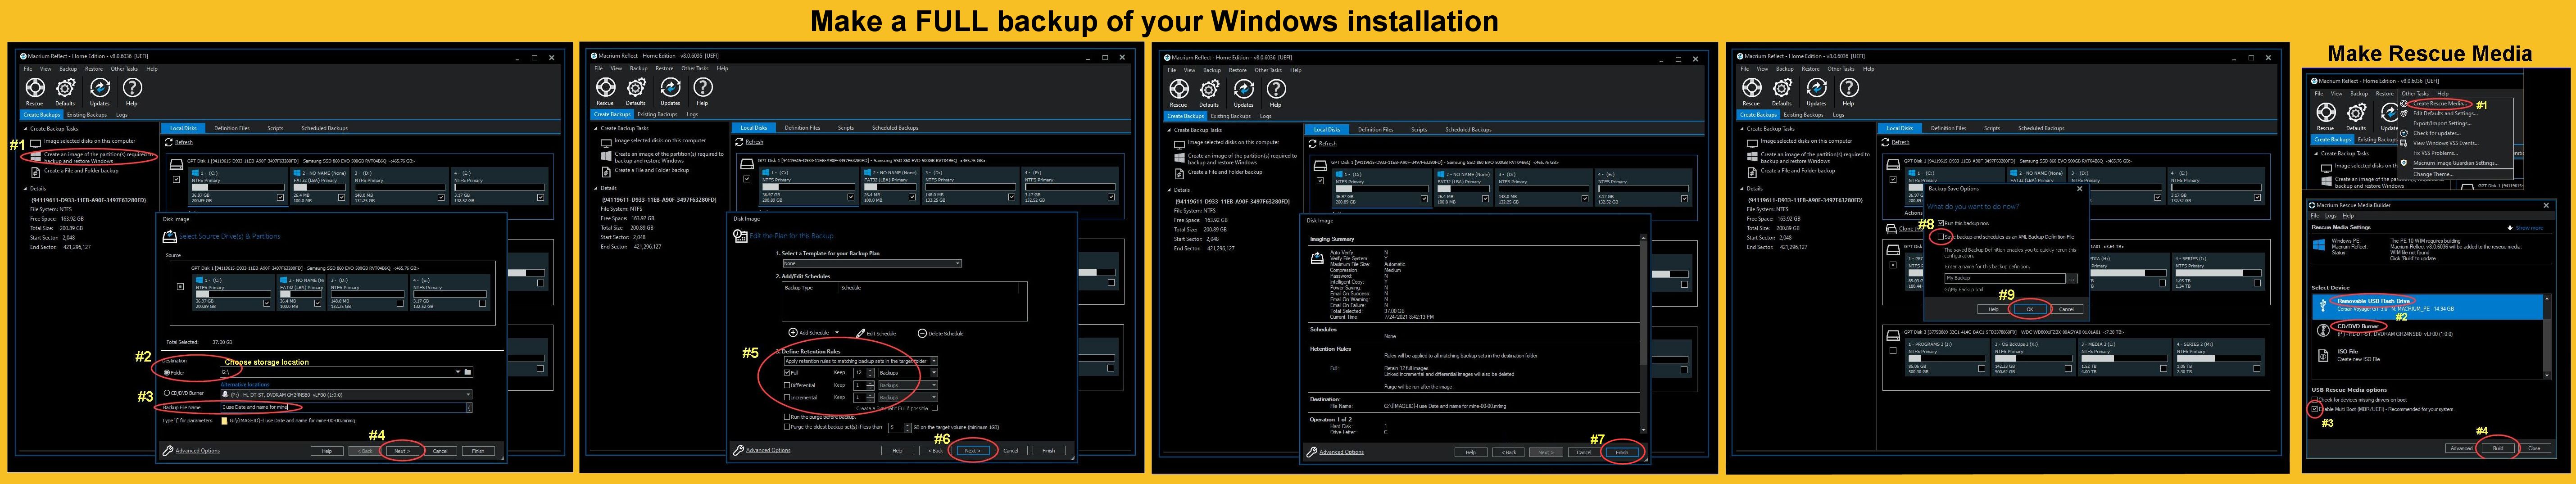Screen dimensions: 2576x484
Task: Click Advanced in Rescue Media Builder
Action: coord(2461,448)
